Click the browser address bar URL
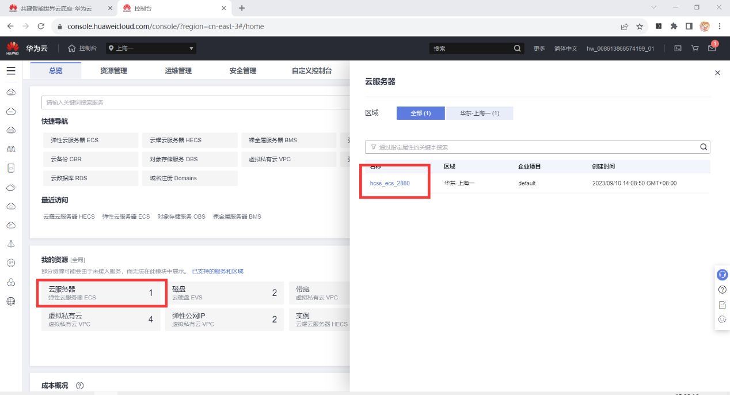The height and width of the screenshot is (395, 730). [166, 26]
